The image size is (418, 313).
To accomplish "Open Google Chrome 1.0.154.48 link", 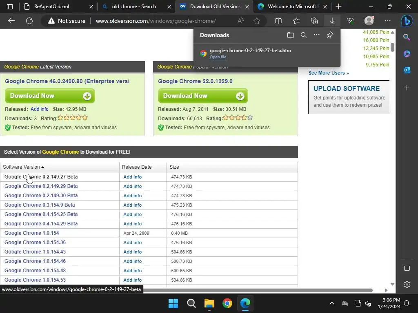I will pos(35,271).
